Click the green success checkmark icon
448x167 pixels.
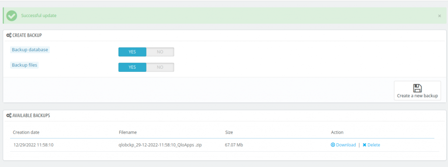(11, 16)
